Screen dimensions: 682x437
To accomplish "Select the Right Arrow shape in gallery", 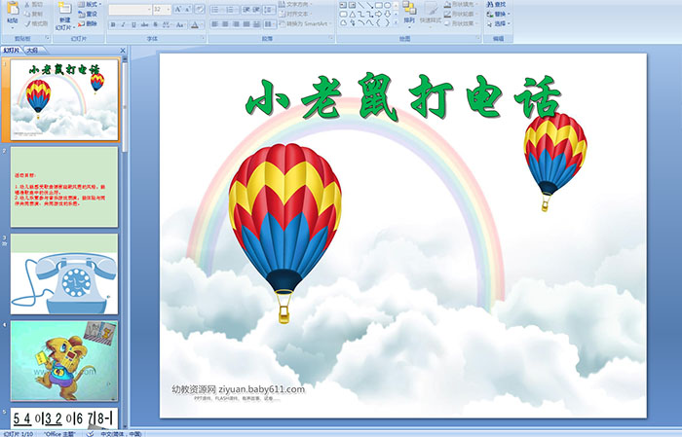I will tap(378, 14).
